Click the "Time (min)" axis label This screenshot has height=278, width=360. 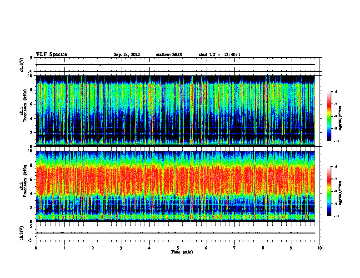182,252
